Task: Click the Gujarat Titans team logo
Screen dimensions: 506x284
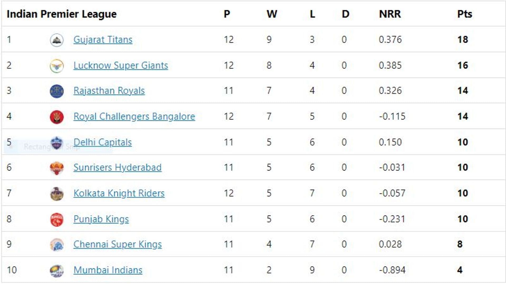Action: pyautogui.click(x=57, y=40)
